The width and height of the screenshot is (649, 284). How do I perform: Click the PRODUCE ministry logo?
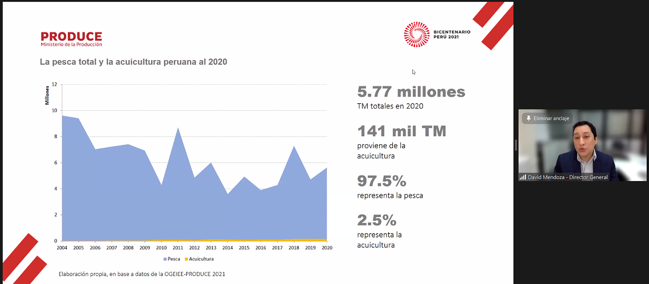[71, 39]
